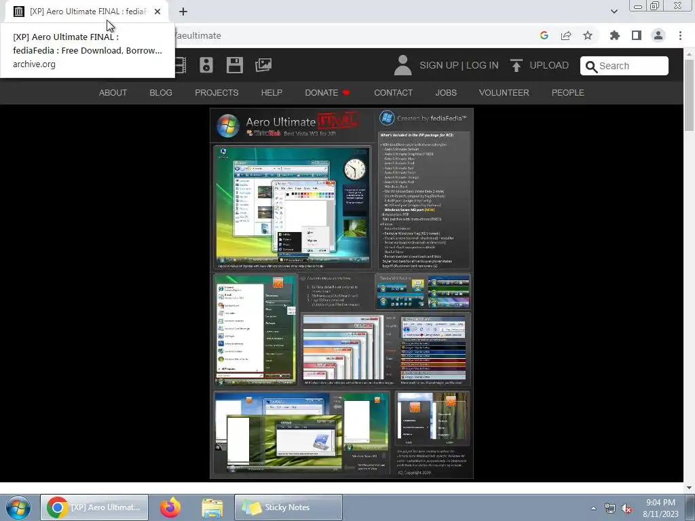Open the ABOUT menu item
This screenshot has width=695, height=521.
[113, 92]
